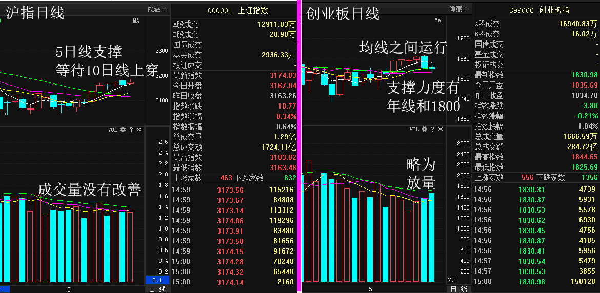Select 最高指数 value 3183.82
This screenshot has height=293, width=600.
[283, 157]
